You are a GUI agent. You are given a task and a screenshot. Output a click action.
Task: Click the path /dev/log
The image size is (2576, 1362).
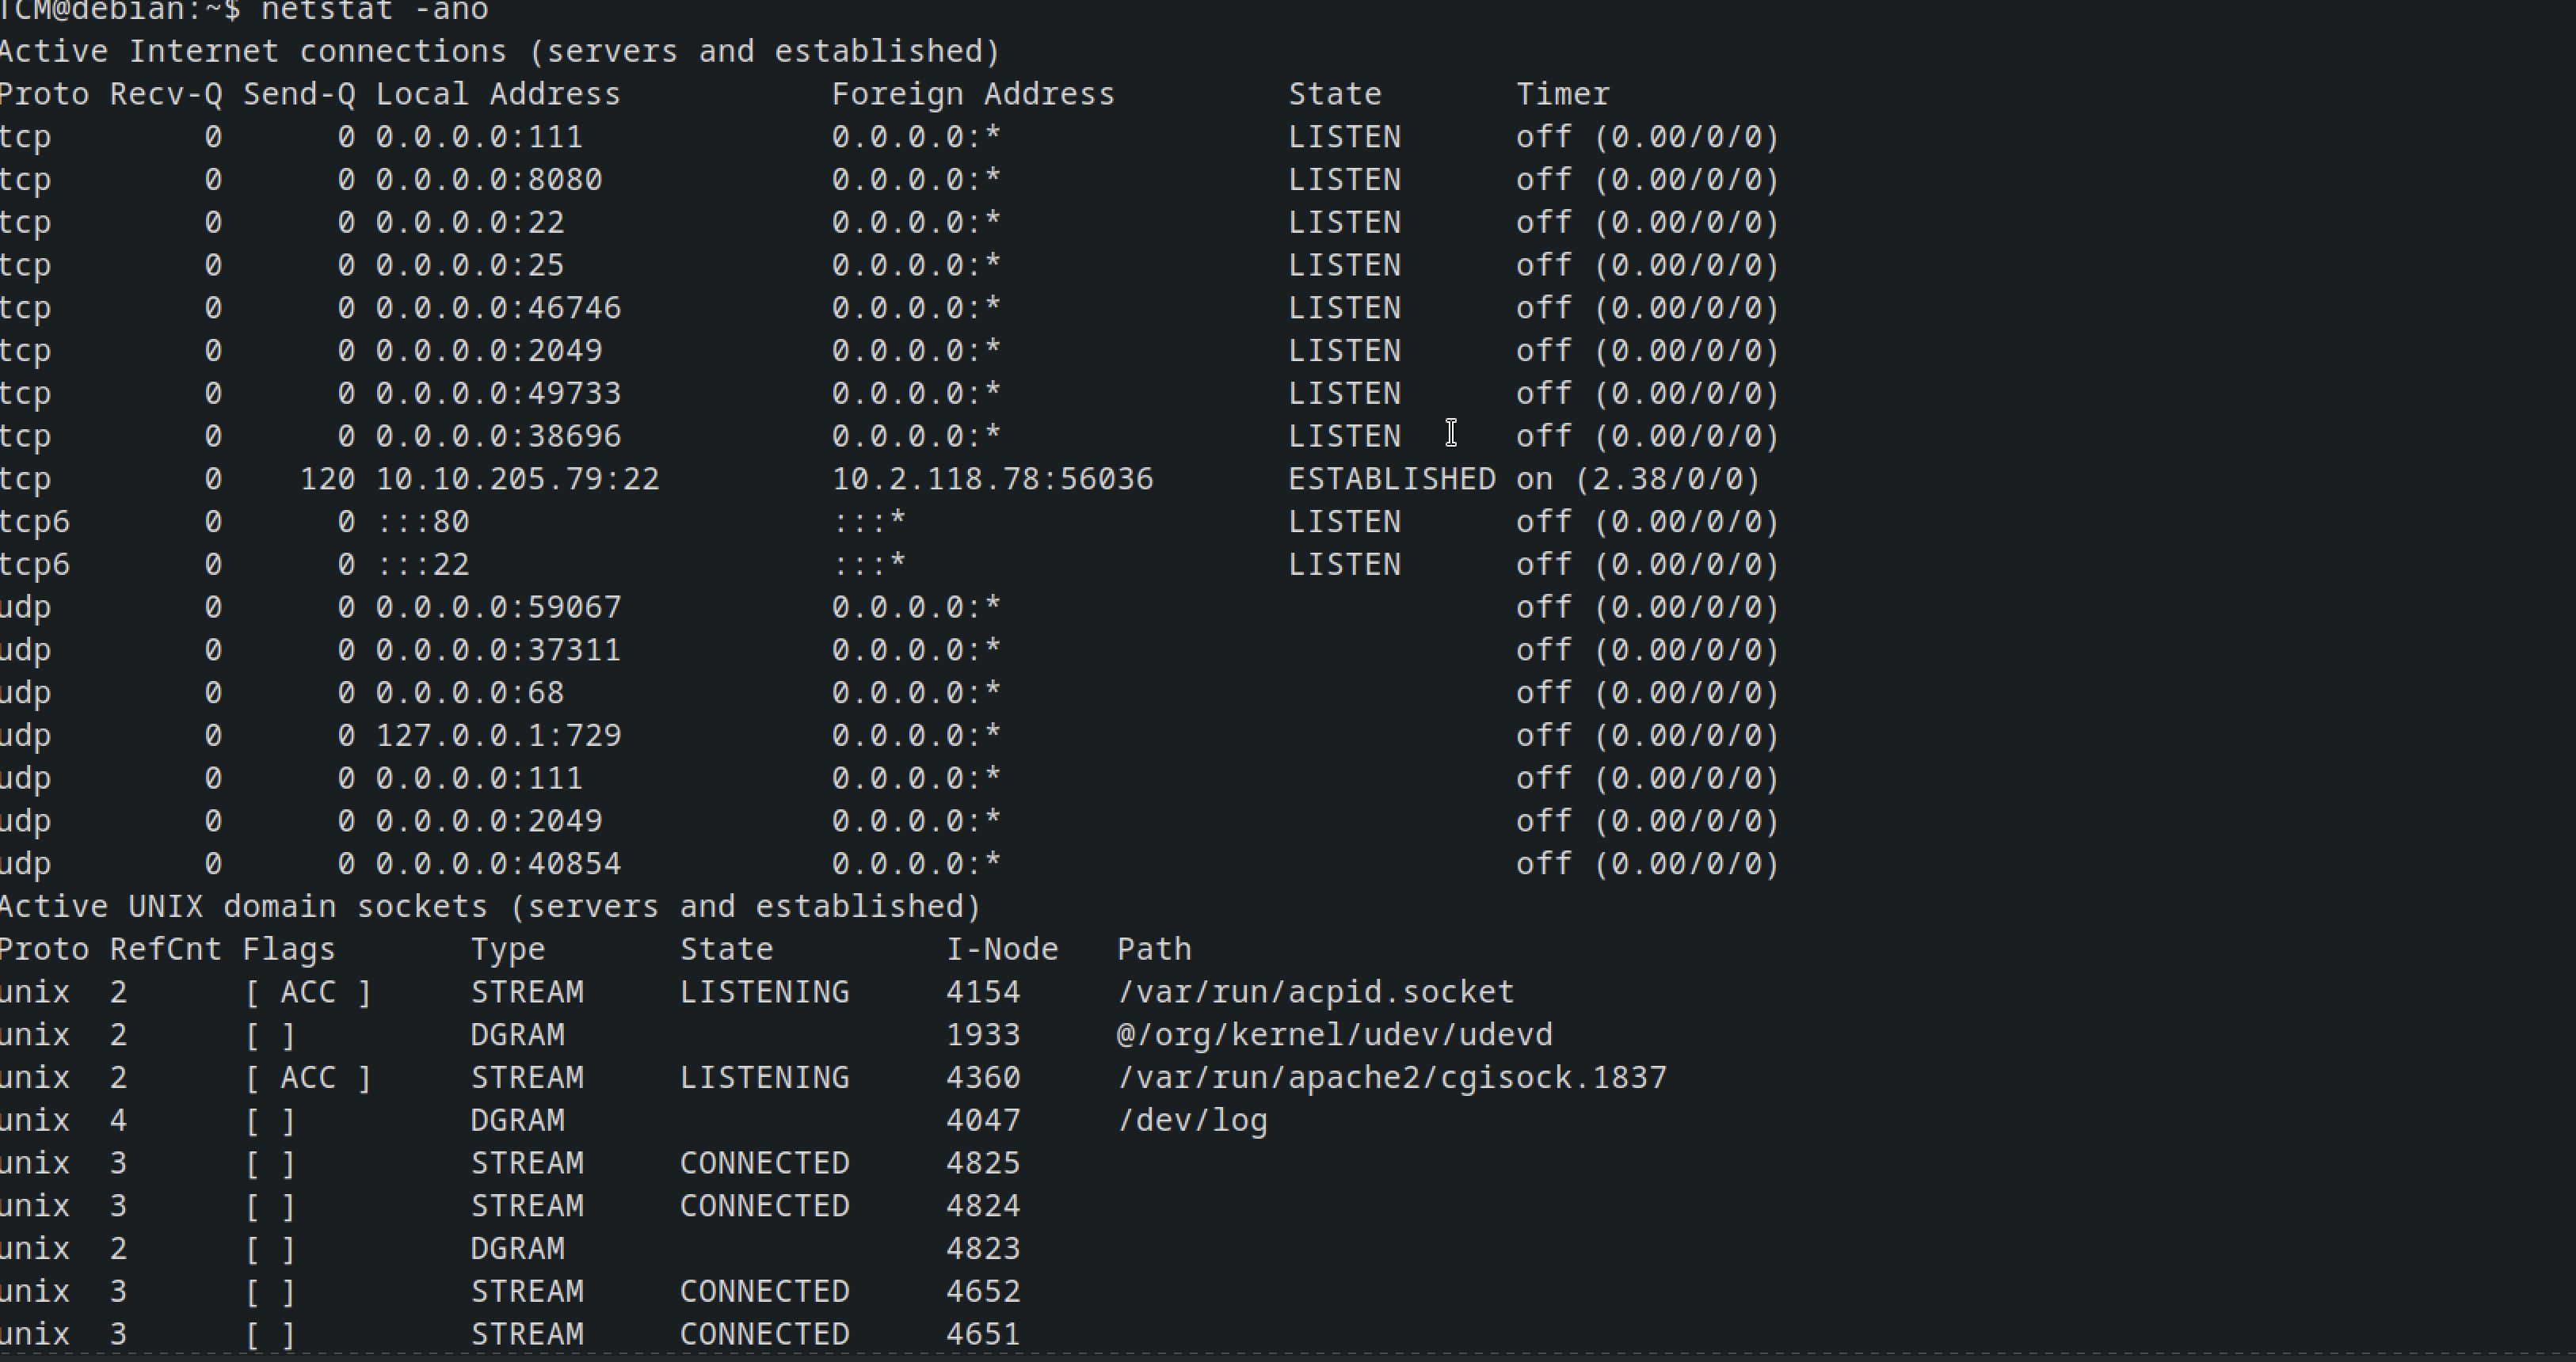(1193, 1121)
